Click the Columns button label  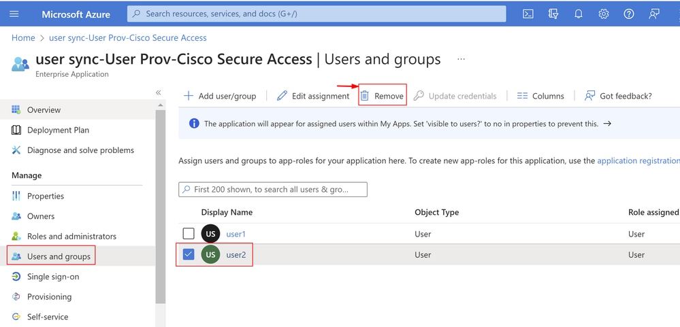pyautogui.click(x=548, y=96)
